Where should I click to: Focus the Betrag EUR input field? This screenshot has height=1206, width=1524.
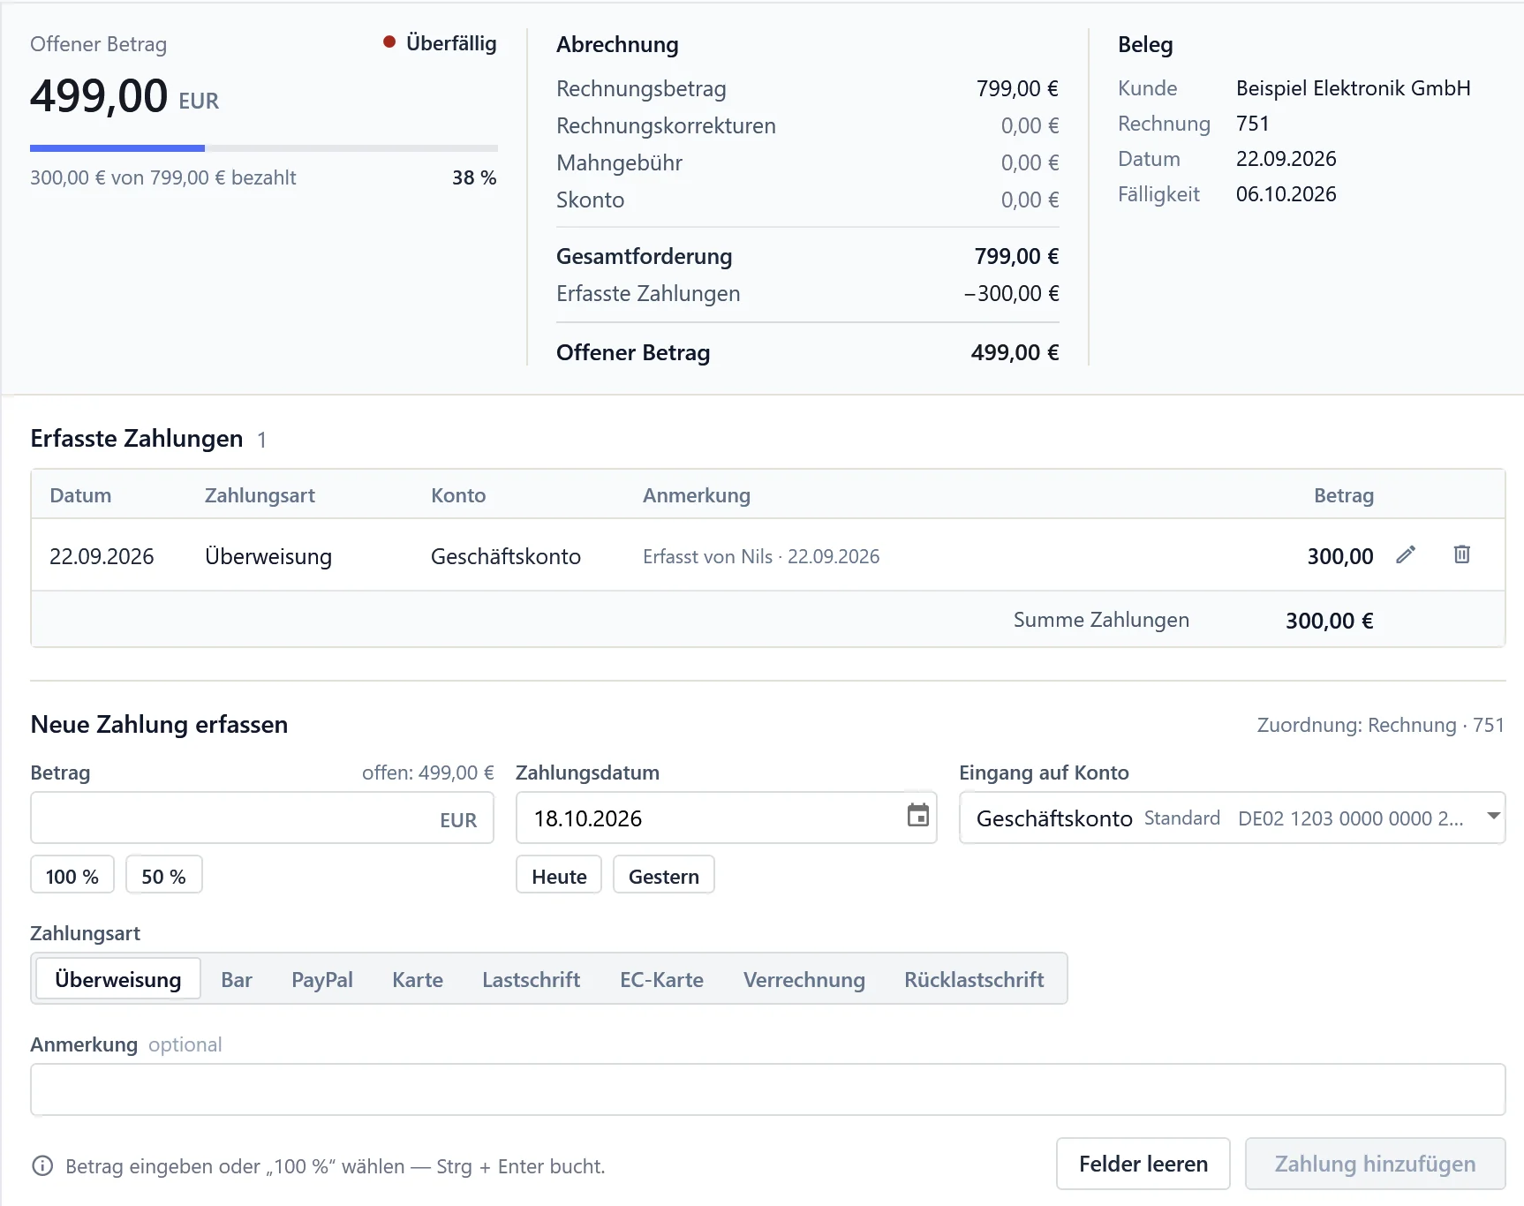click(x=262, y=818)
